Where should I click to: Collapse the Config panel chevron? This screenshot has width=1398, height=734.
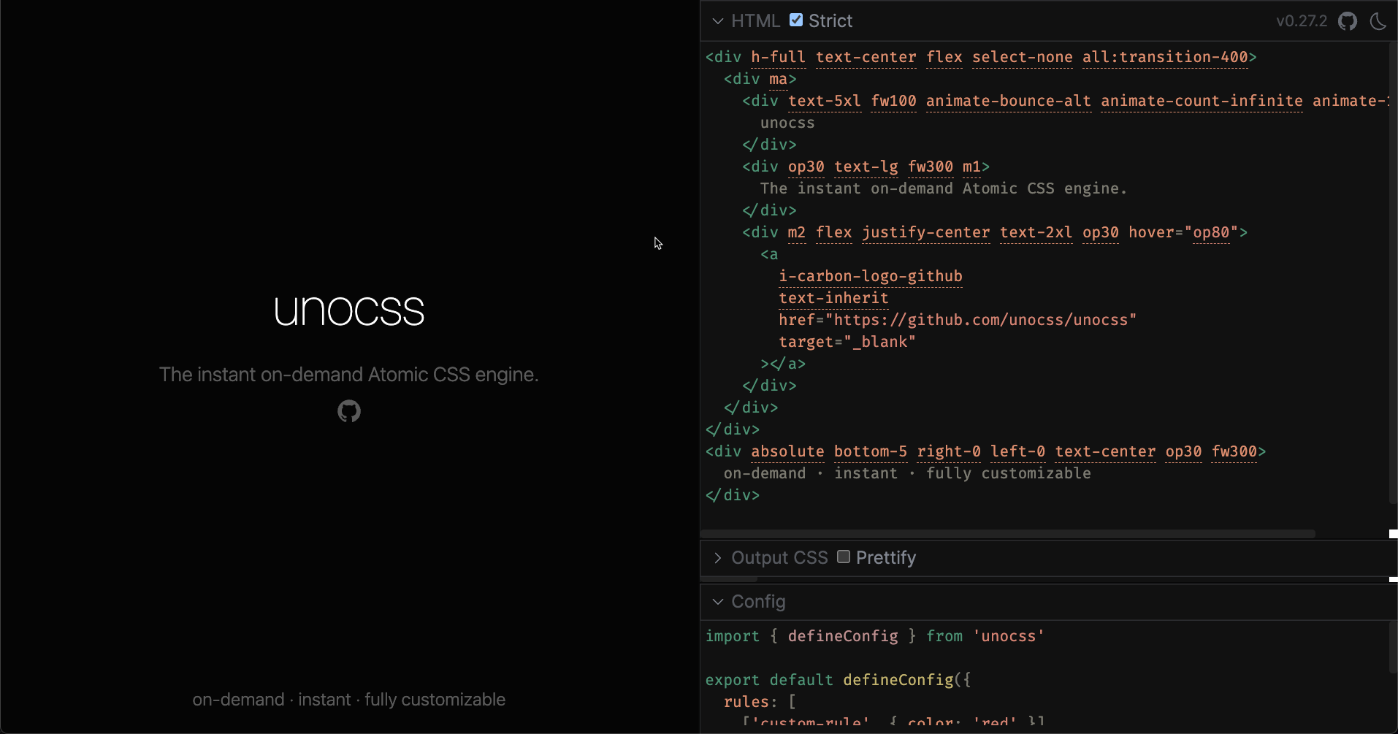click(718, 602)
